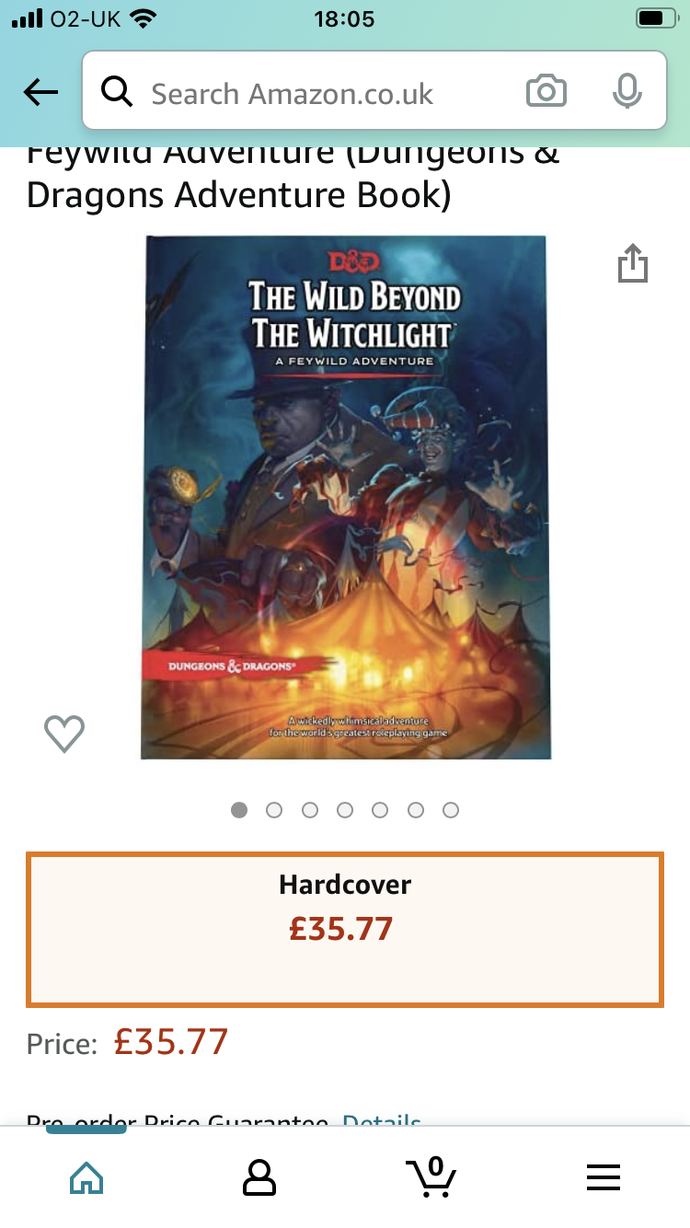The width and height of the screenshot is (690, 1228).
Task: Add book to wish list heart
Action: (64, 734)
